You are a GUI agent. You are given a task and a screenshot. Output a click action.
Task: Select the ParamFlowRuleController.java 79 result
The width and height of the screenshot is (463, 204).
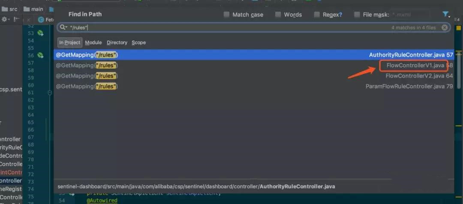(x=254, y=86)
